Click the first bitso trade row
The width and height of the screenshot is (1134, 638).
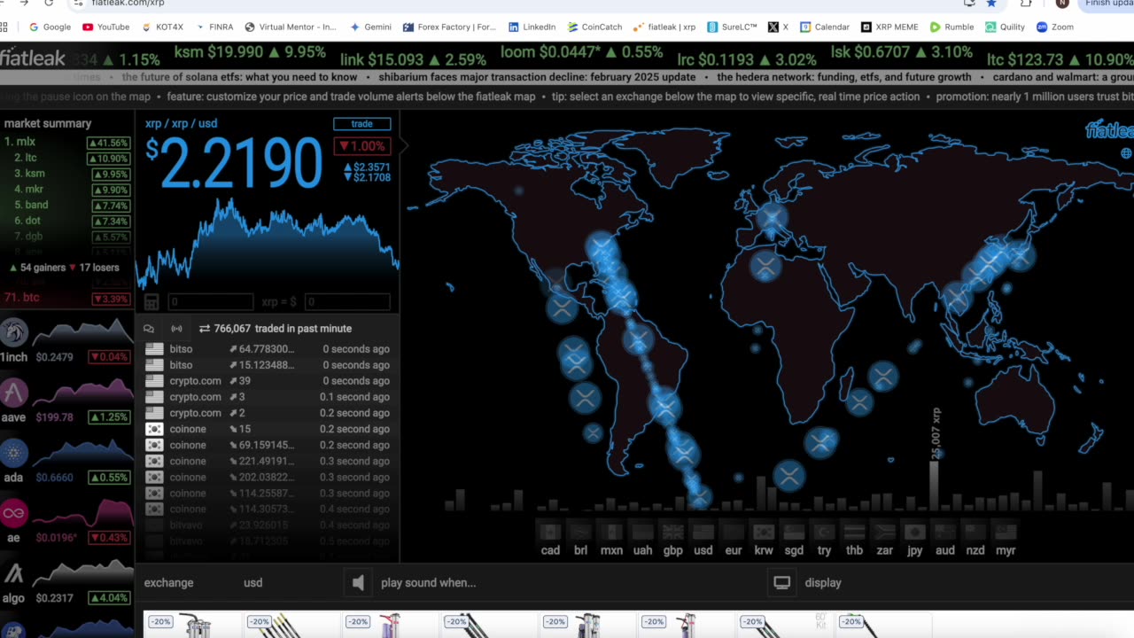click(267, 349)
